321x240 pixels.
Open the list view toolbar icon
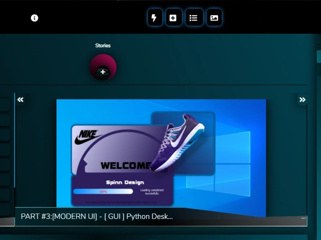coord(194,18)
